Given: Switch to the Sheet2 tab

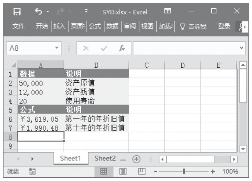Looking at the screenshot, I should click(105, 158).
